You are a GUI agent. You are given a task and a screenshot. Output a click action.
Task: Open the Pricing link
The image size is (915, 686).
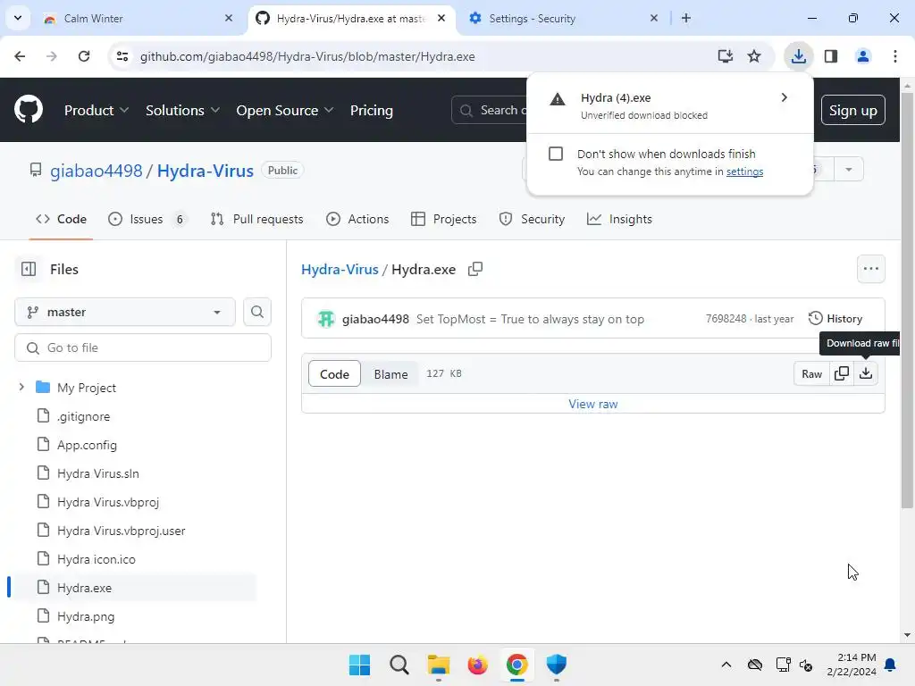(x=372, y=110)
